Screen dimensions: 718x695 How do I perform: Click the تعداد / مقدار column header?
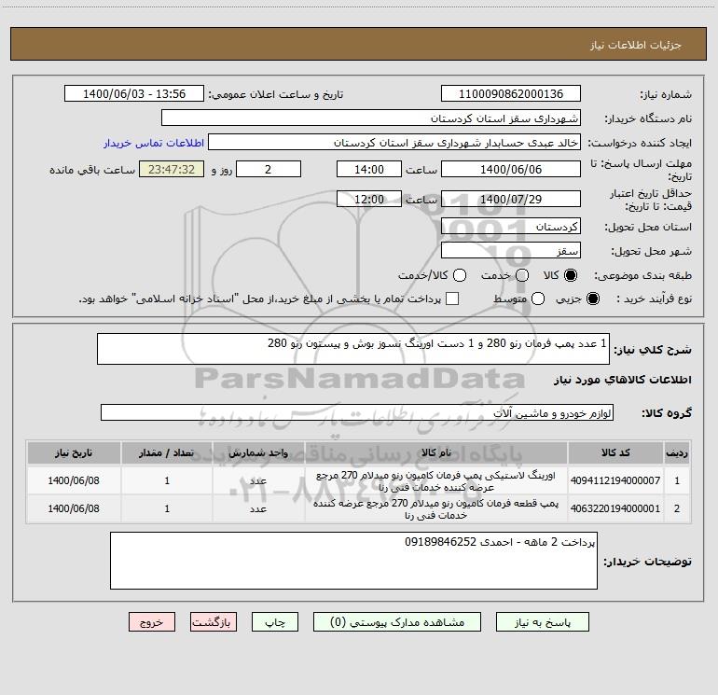tap(167, 452)
